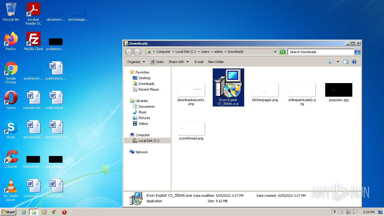384x216 pixels.
Task: Open Opera from the taskbar
Action: pos(64,212)
